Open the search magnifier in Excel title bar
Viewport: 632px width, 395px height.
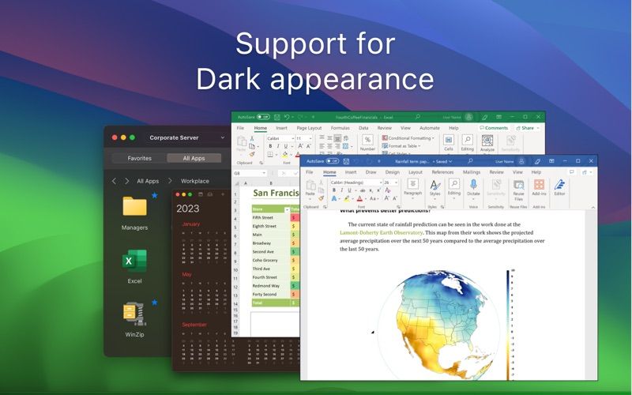coord(418,117)
